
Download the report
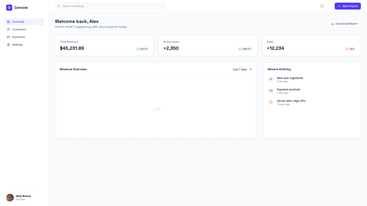pos(344,23)
